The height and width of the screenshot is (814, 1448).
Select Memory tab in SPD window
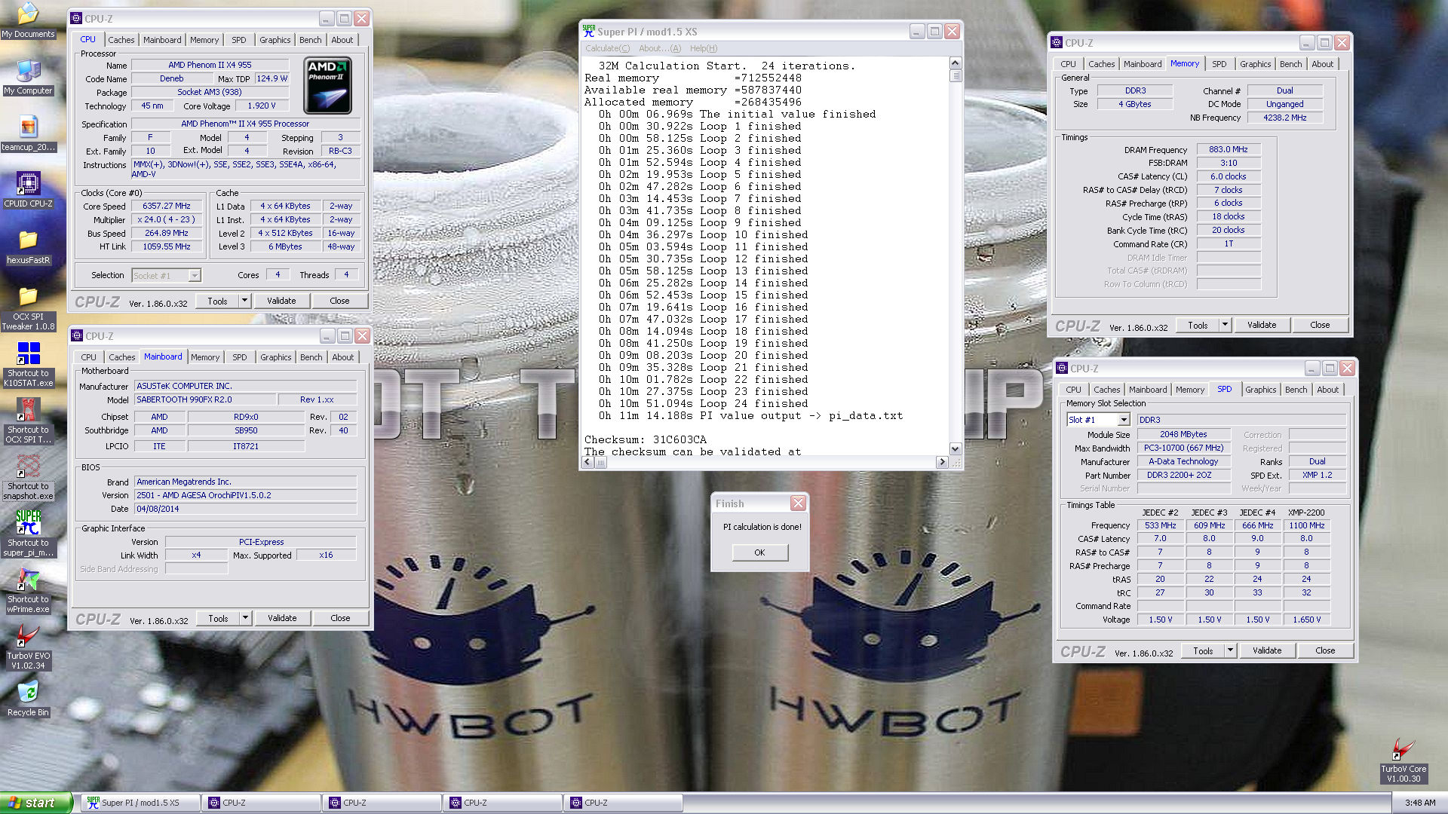point(1189,390)
